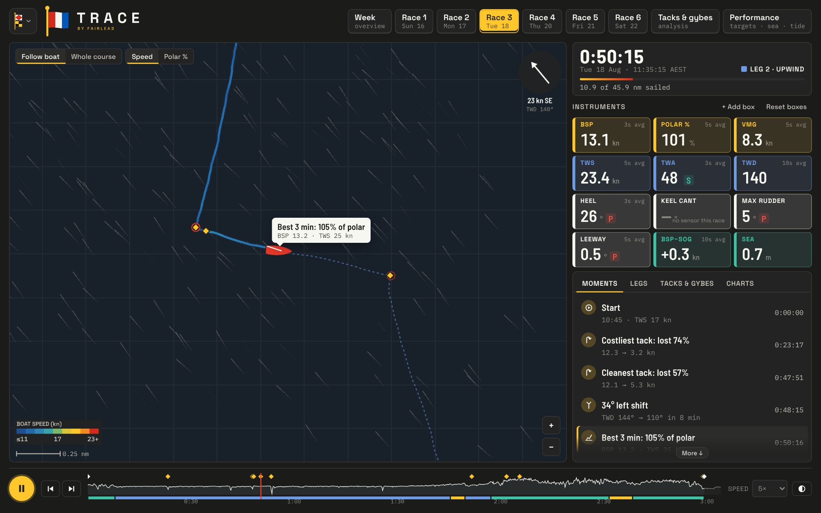The image size is (821, 513).
Task: Switch to the LEGS panel tab
Action: click(639, 283)
